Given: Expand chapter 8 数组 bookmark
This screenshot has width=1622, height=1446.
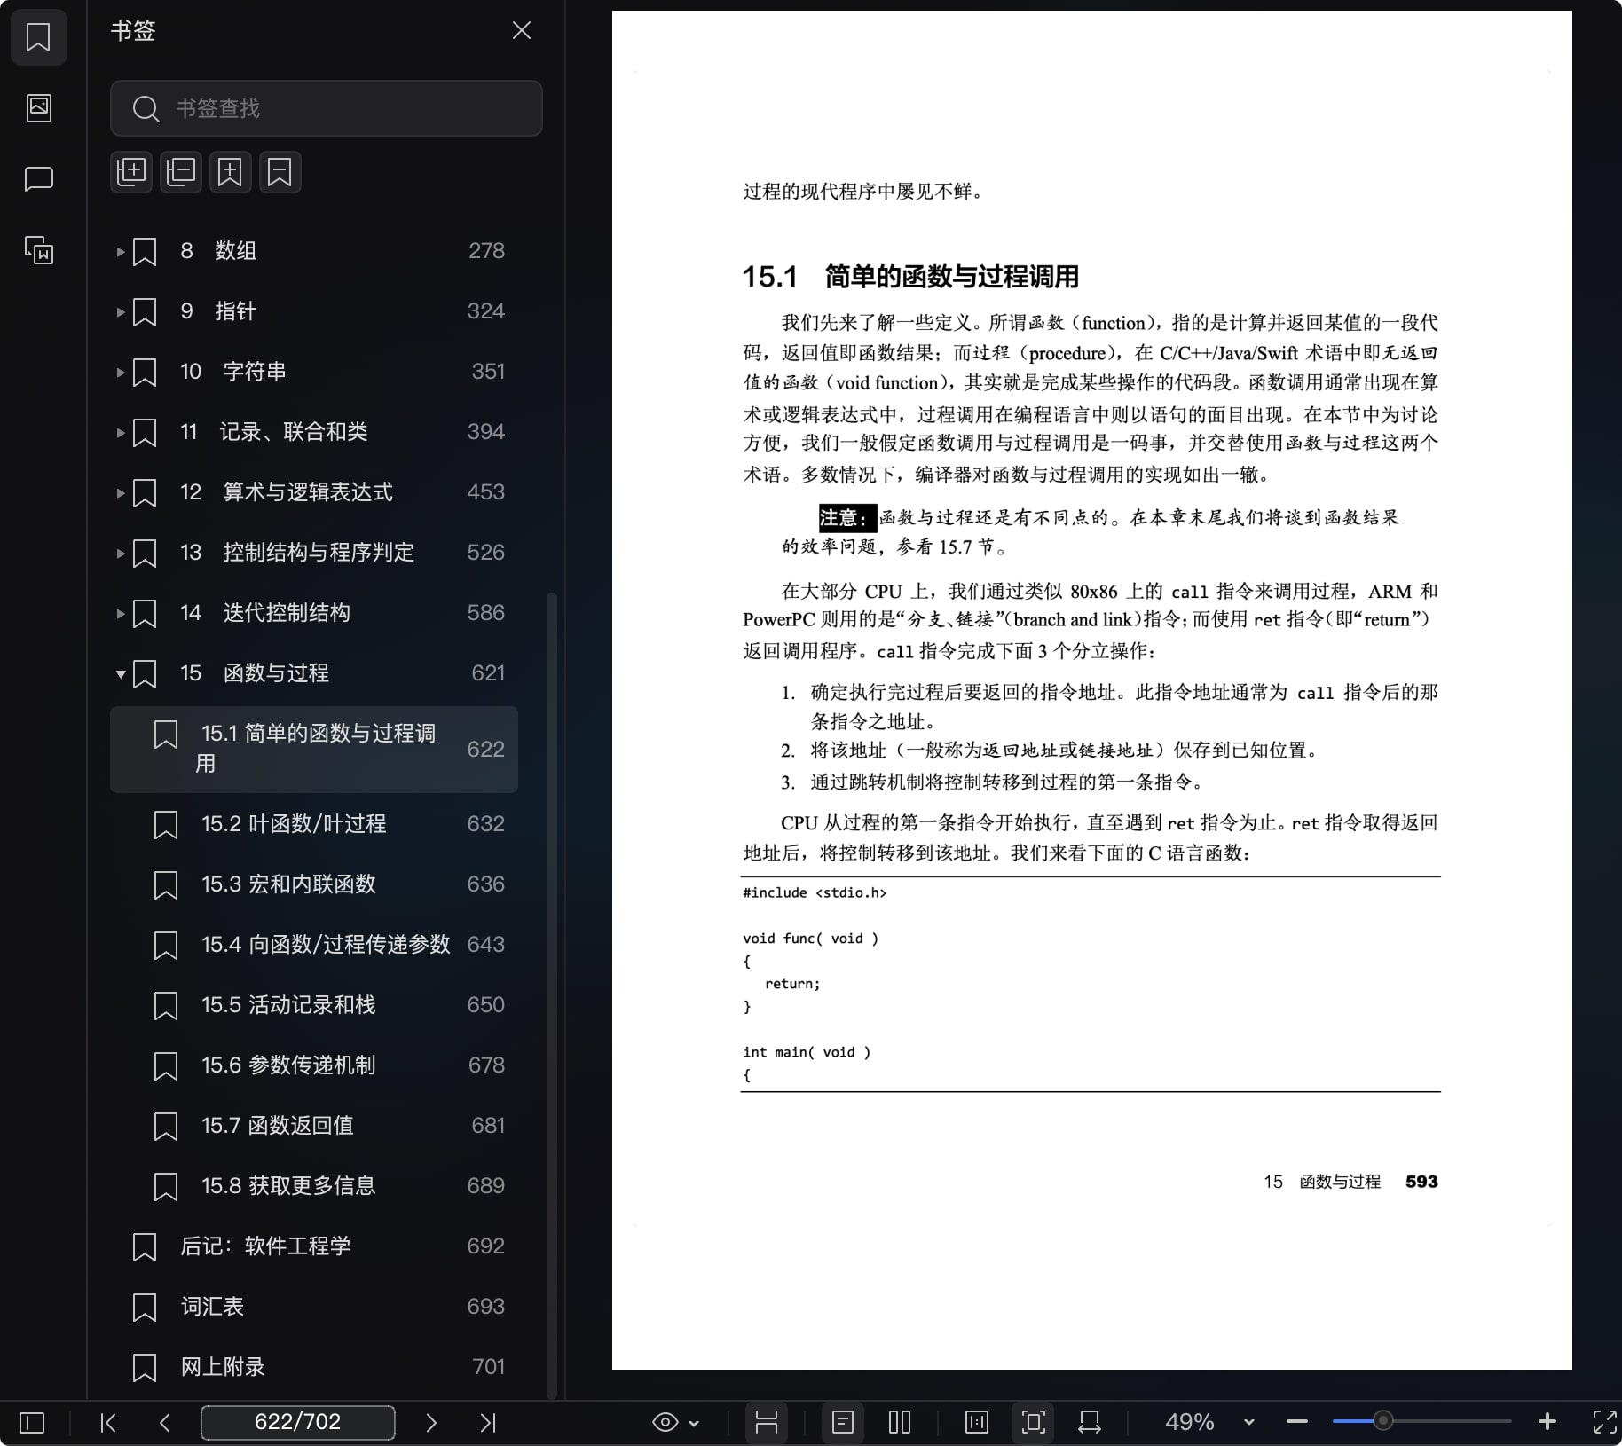Looking at the screenshot, I should click(x=120, y=251).
